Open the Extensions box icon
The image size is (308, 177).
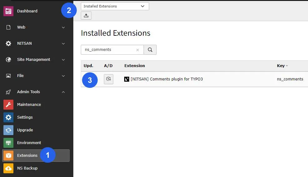(x=8, y=156)
